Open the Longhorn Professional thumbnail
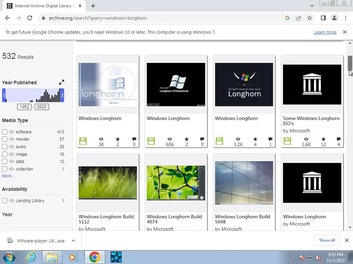This screenshot has width=353, height=264. pos(176,85)
